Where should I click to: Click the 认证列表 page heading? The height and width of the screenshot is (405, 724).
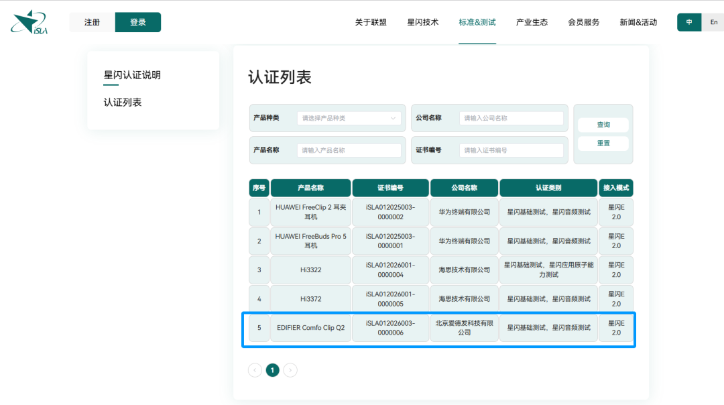point(280,77)
